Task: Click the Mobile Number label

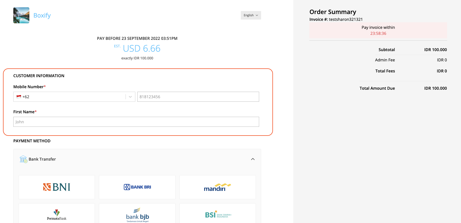Action: pyautogui.click(x=29, y=87)
